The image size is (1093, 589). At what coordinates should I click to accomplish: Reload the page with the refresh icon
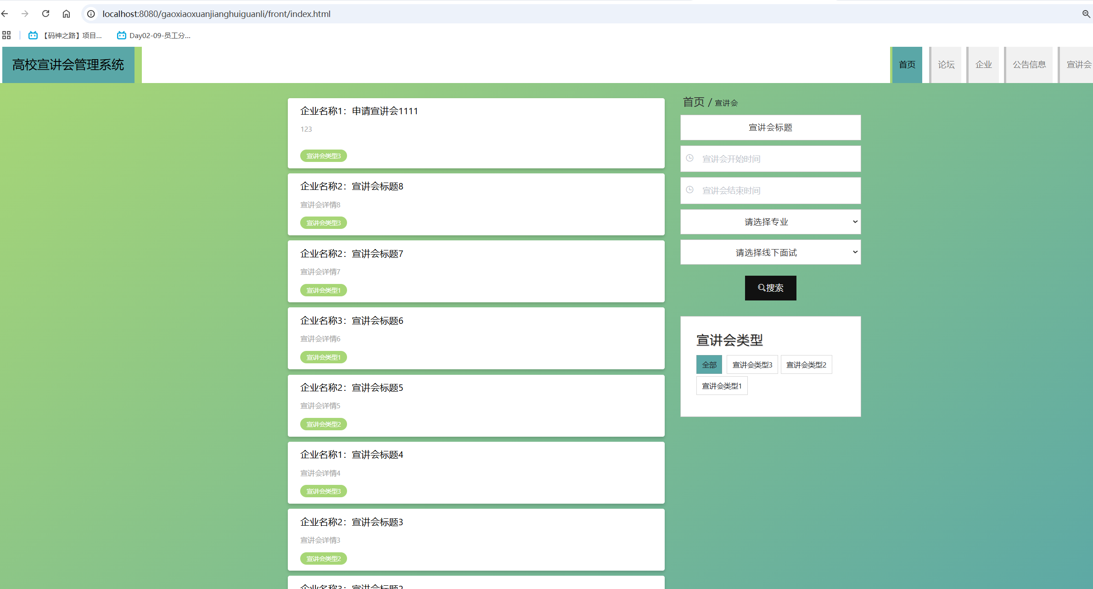[x=45, y=14]
